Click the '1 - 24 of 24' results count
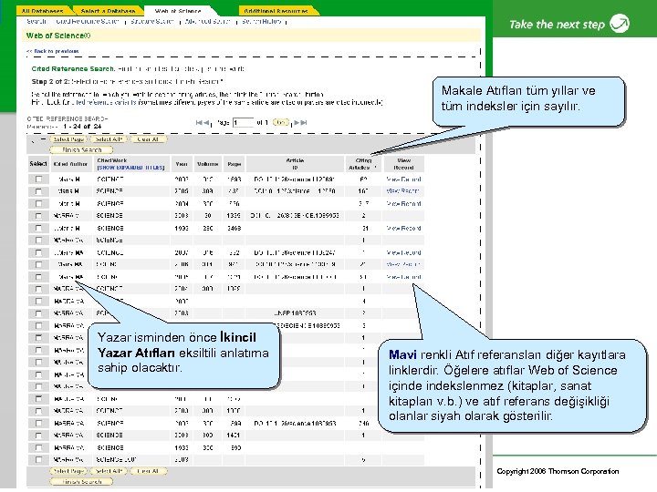This screenshot has width=657, height=492. coord(82,127)
